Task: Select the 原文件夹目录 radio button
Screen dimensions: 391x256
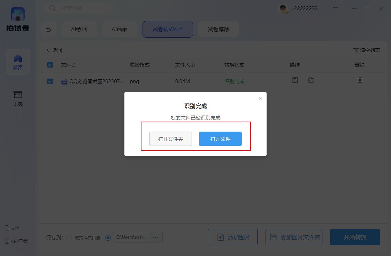Action: pyautogui.click(x=68, y=238)
